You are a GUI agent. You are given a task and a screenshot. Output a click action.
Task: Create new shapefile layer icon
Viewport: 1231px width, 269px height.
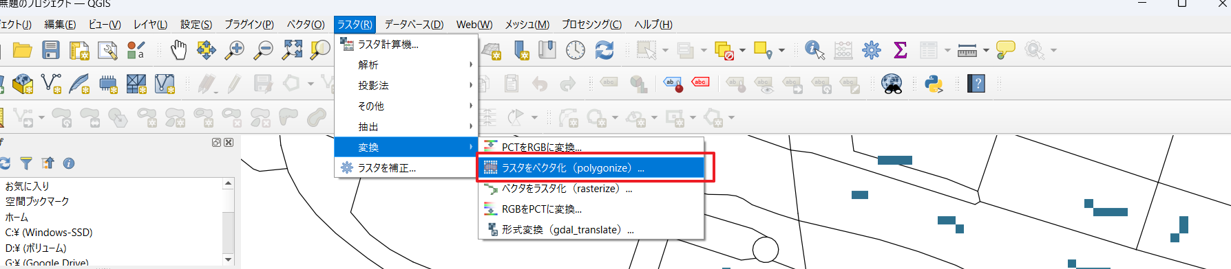coord(51,84)
